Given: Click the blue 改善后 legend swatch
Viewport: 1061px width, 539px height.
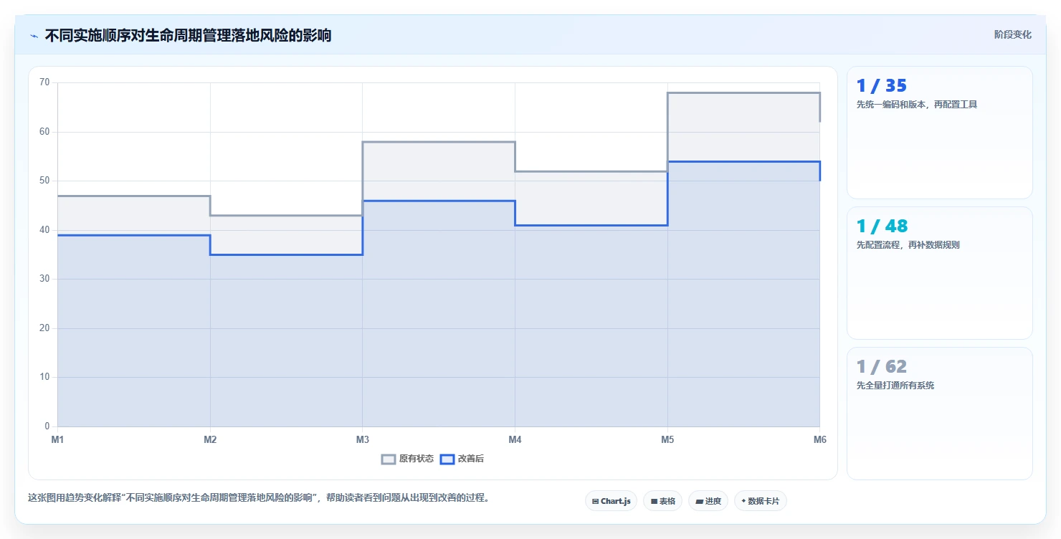Looking at the screenshot, I should click(x=447, y=459).
